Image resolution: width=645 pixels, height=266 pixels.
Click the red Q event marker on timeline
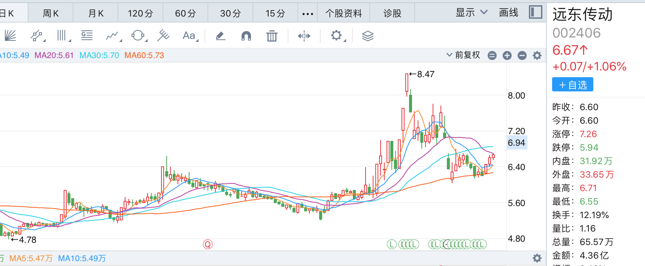click(208, 245)
